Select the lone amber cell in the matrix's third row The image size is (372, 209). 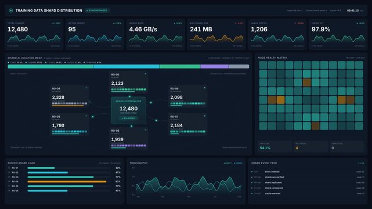coord(307,82)
